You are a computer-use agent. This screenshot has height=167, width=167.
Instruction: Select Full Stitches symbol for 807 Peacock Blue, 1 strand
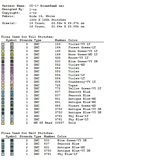pos(12,95)
